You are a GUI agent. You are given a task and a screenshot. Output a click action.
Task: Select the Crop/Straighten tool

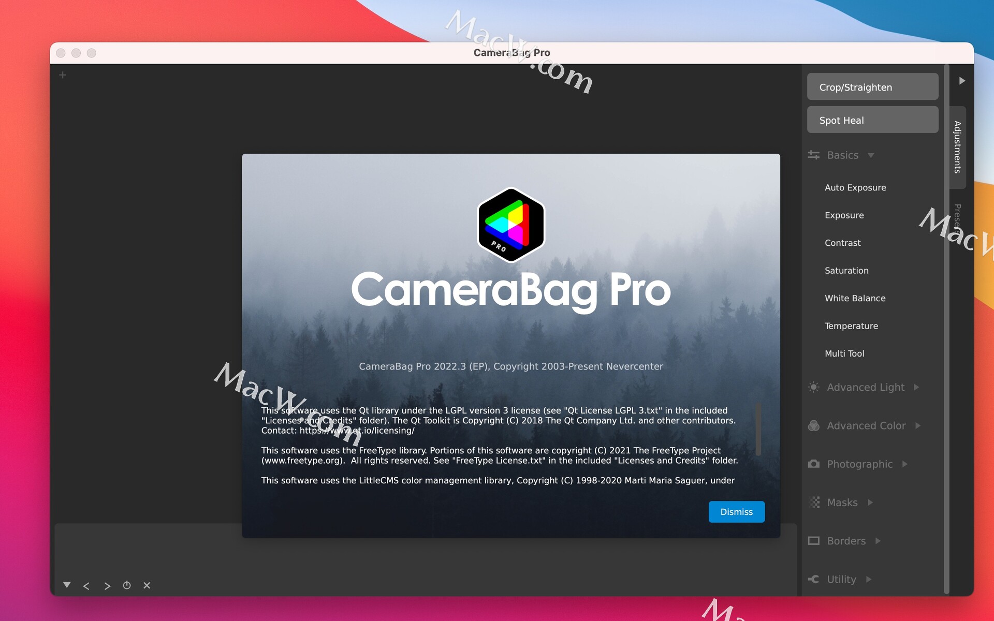(x=874, y=86)
